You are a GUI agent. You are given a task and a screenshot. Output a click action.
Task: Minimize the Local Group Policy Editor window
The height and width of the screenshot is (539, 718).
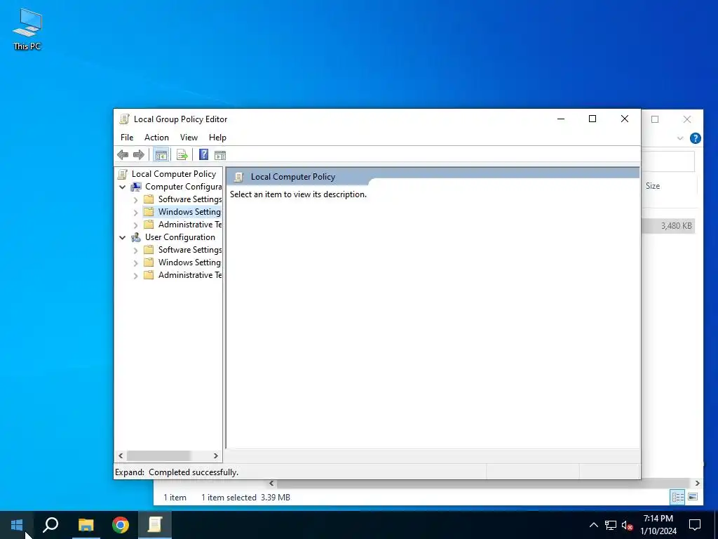561,119
